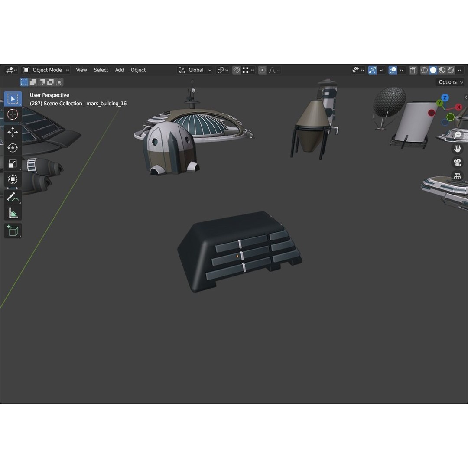Click the hand icon to pan view
The image size is (468, 468).
457,148
